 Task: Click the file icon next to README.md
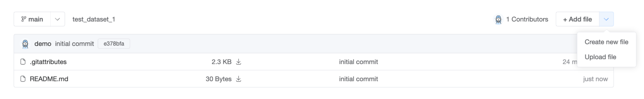pyautogui.click(x=23, y=79)
